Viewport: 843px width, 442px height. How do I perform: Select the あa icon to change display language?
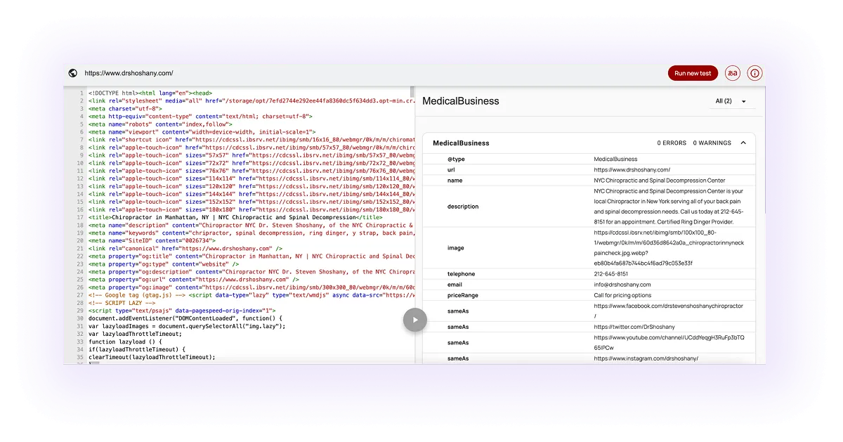pyautogui.click(x=733, y=72)
